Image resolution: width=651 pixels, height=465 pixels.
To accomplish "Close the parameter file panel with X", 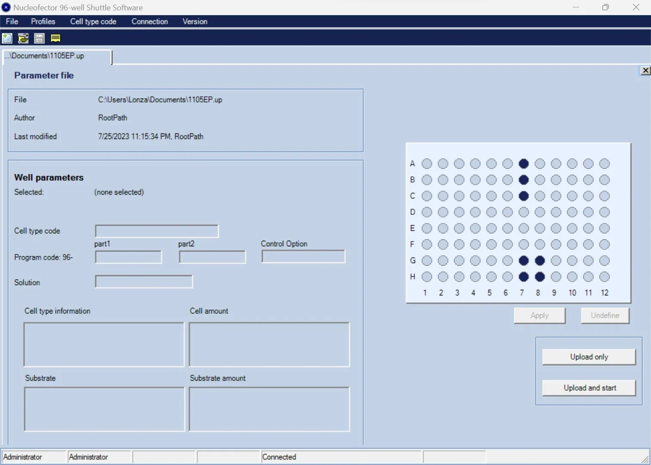I will pyautogui.click(x=645, y=71).
